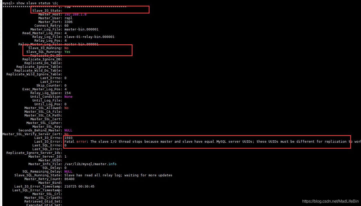Click the word 'Fatal' in Last_IO_Error
The height and width of the screenshot is (206, 361).
pos(69,142)
